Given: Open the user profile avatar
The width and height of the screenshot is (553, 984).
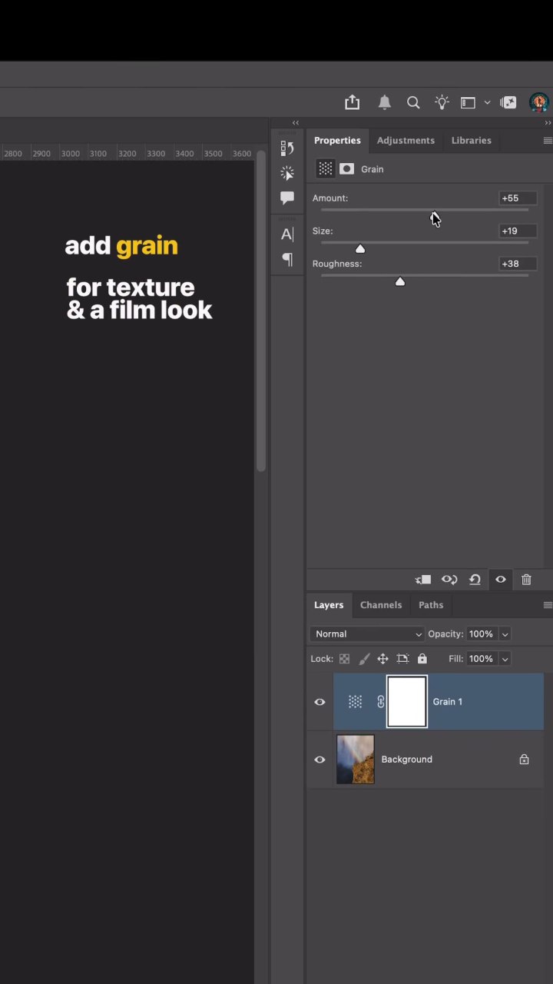Looking at the screenshot, I should click(x=539, y=102).
